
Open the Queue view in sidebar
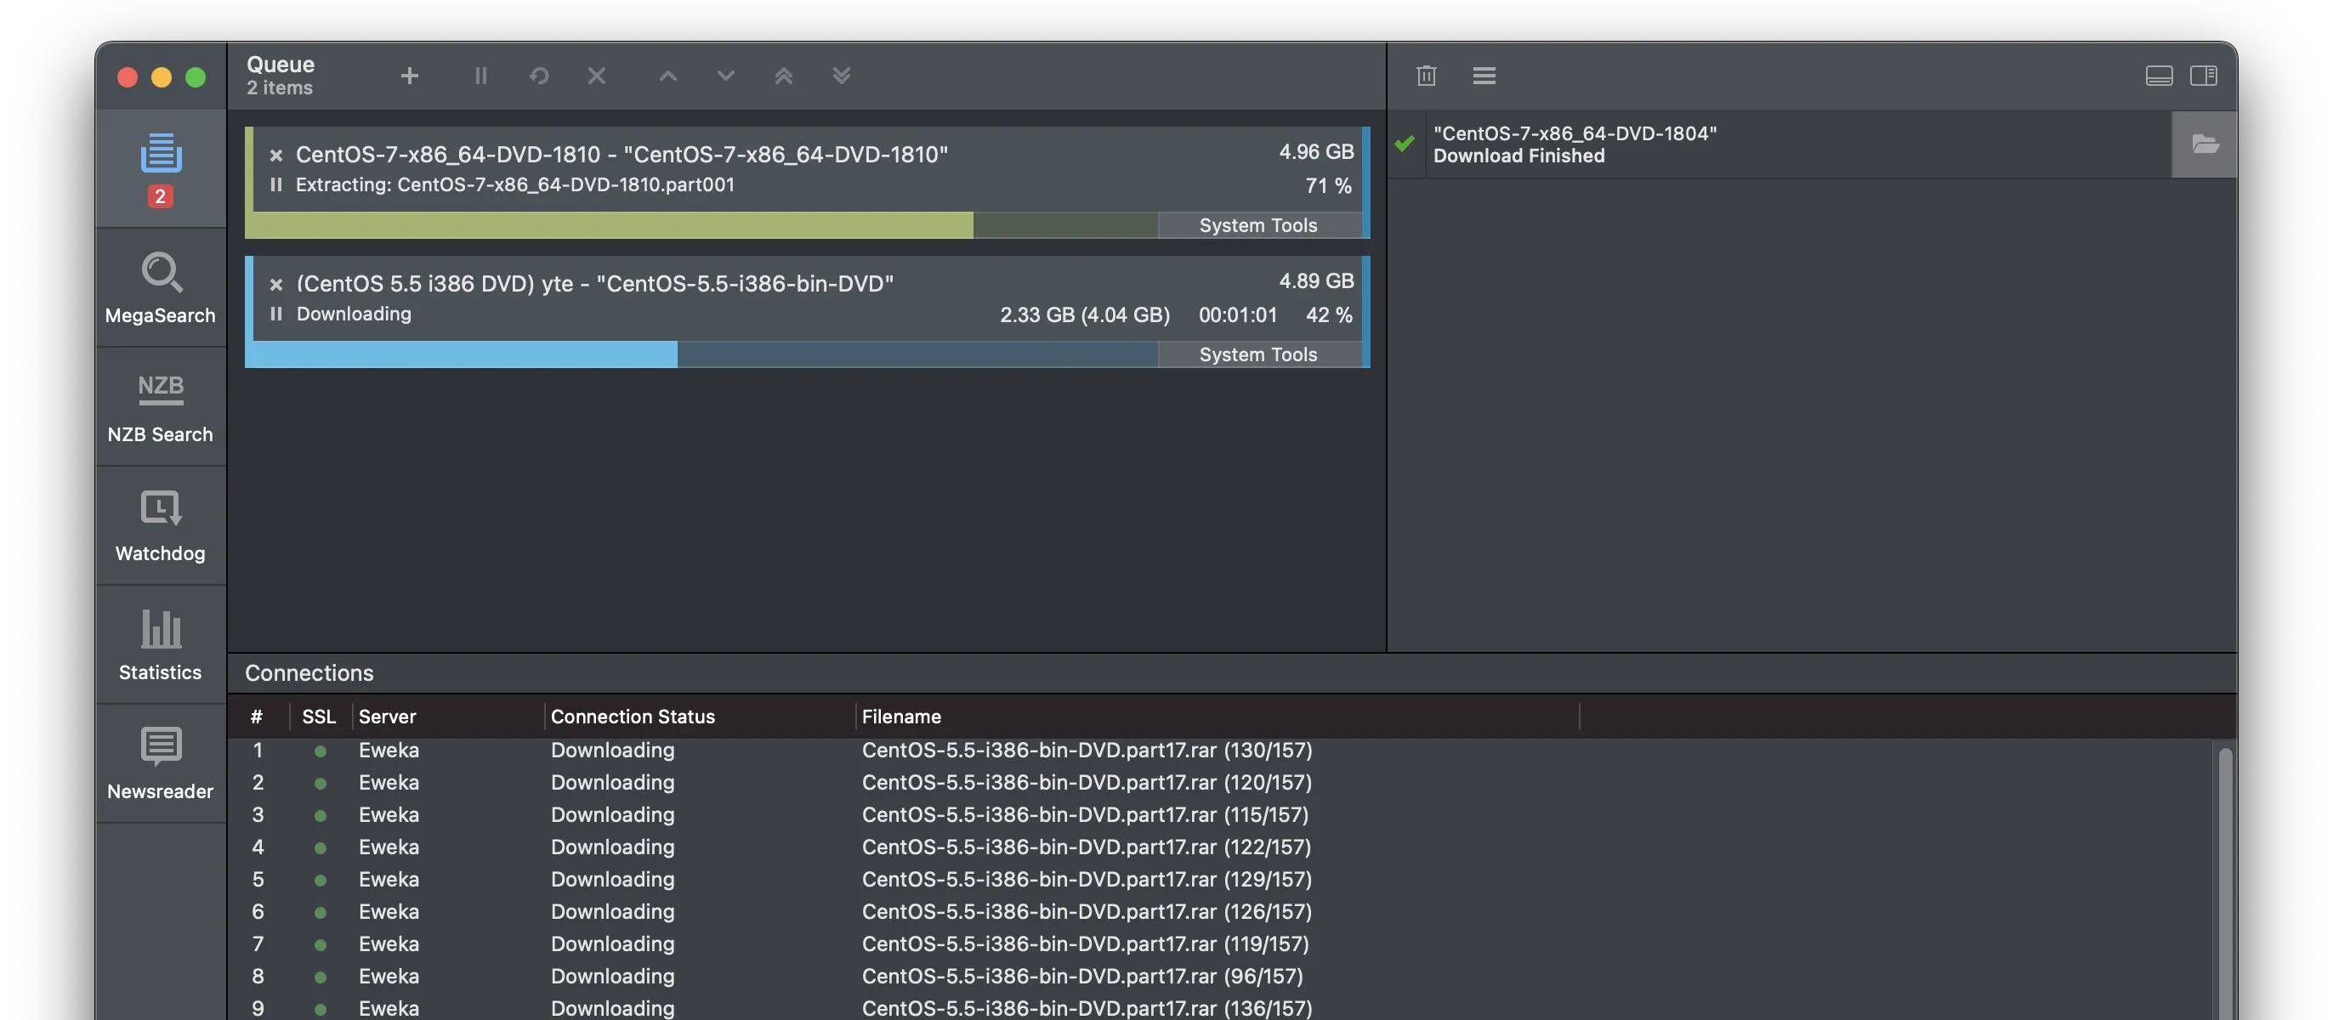coord(161,168)
